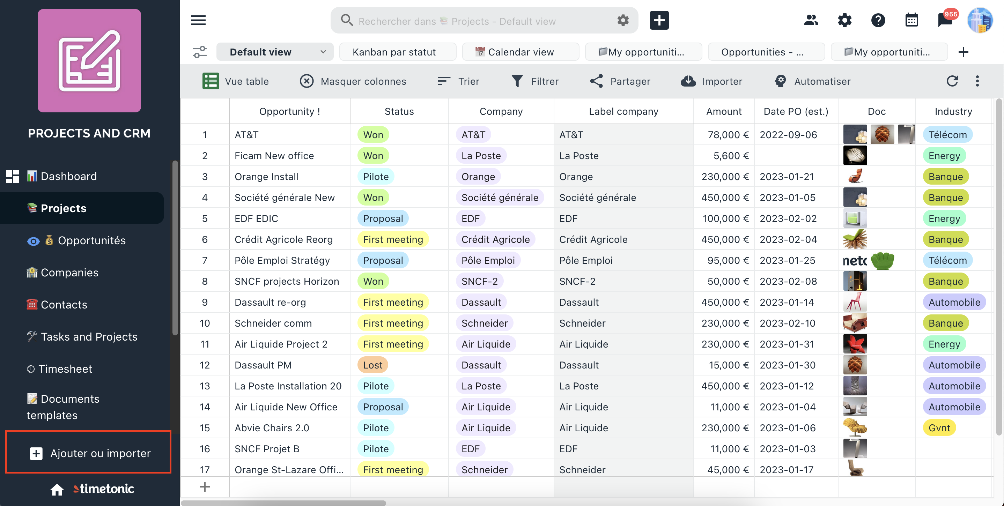Click the user profile avatar
The width and height of the screenshot is (1004, 506).
click(980, 20)
